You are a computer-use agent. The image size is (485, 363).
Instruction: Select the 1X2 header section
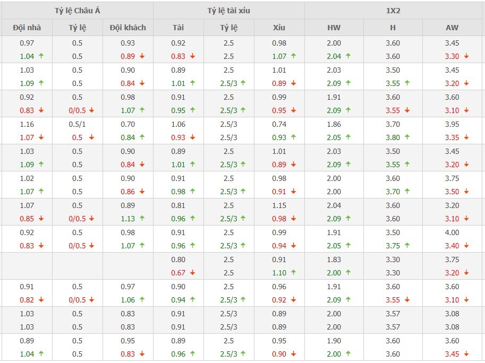click(x=394, y=11)
